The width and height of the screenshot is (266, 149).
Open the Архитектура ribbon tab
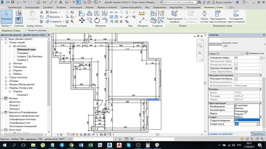(15, 7)
